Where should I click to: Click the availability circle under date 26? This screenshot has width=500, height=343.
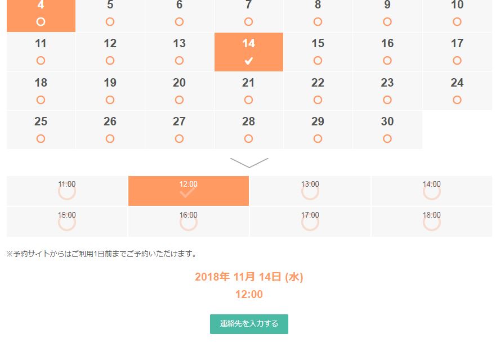point(110,139)
